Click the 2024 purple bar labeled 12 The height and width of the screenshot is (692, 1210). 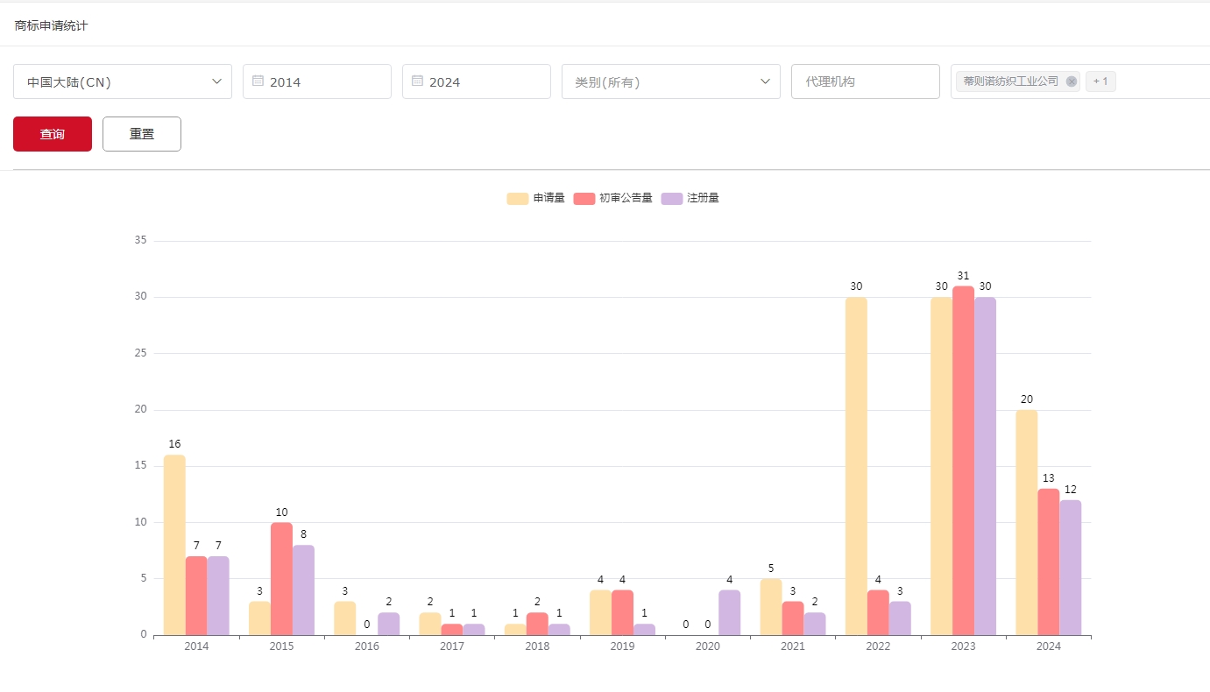[1070, 568]
